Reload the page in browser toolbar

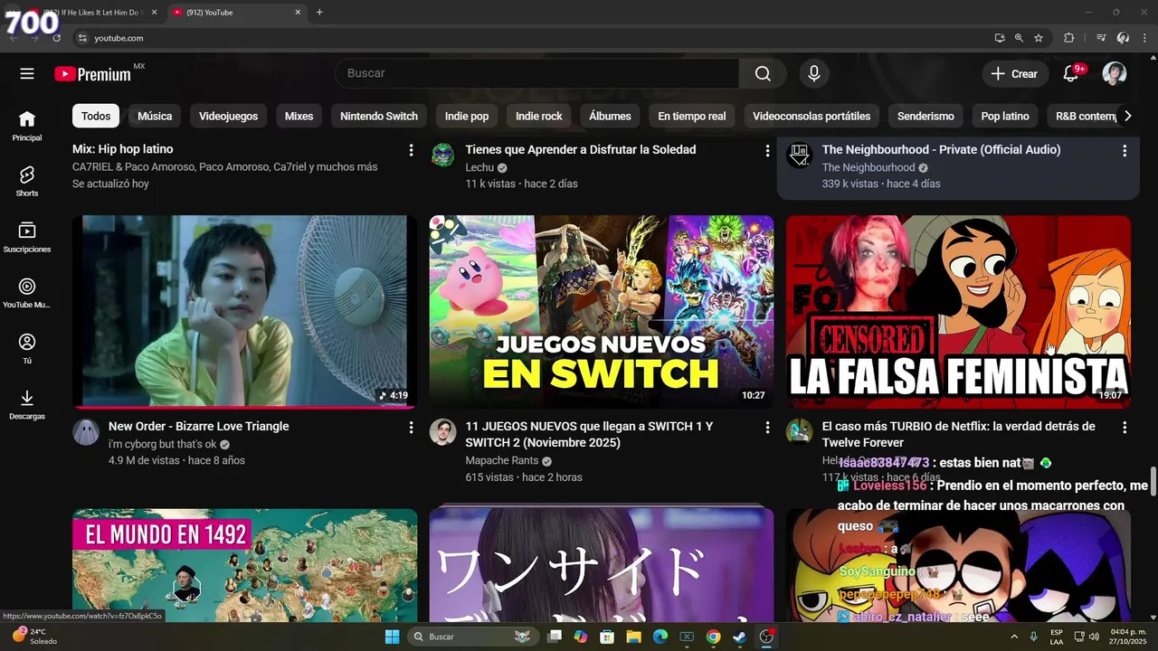pos(57,38)
